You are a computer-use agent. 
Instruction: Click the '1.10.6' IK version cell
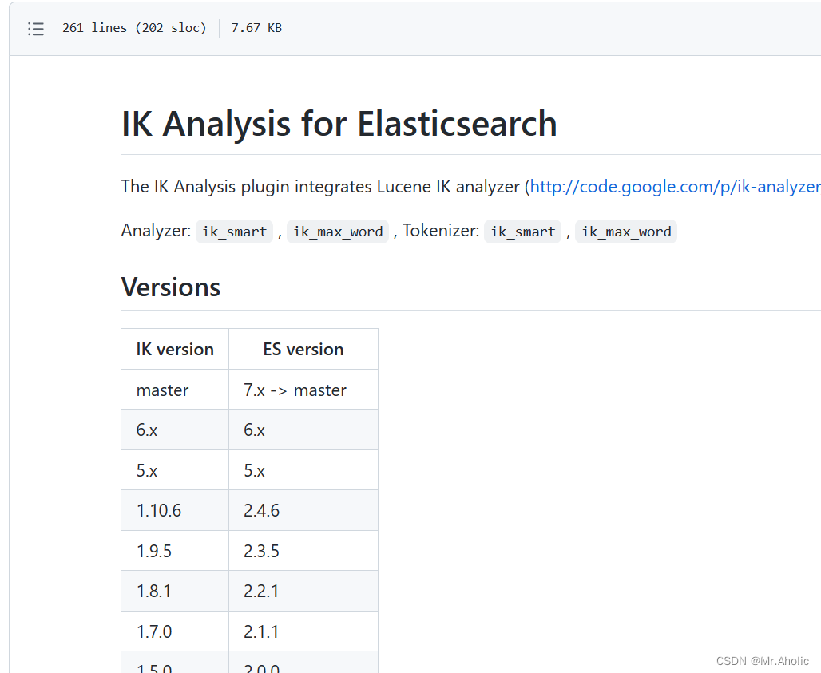175,510
